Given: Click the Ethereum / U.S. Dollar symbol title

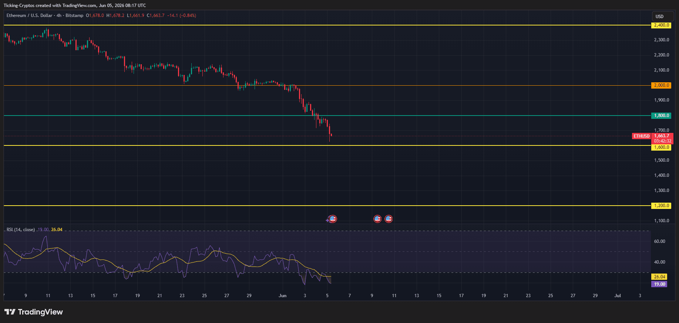Looking at the screenshot, I should pyautogui.click(x=29, y=16).
